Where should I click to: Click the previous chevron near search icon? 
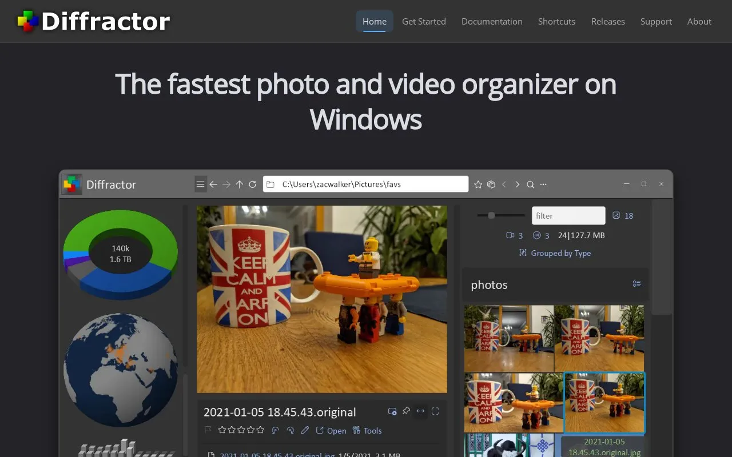[x=504, y=185]
